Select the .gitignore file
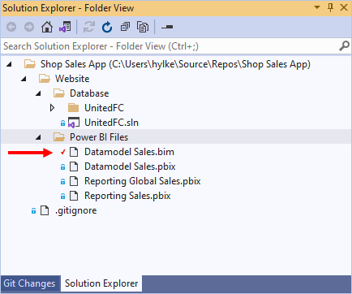Viewport: 352px width, 294px height. click(x=75, y=210)
